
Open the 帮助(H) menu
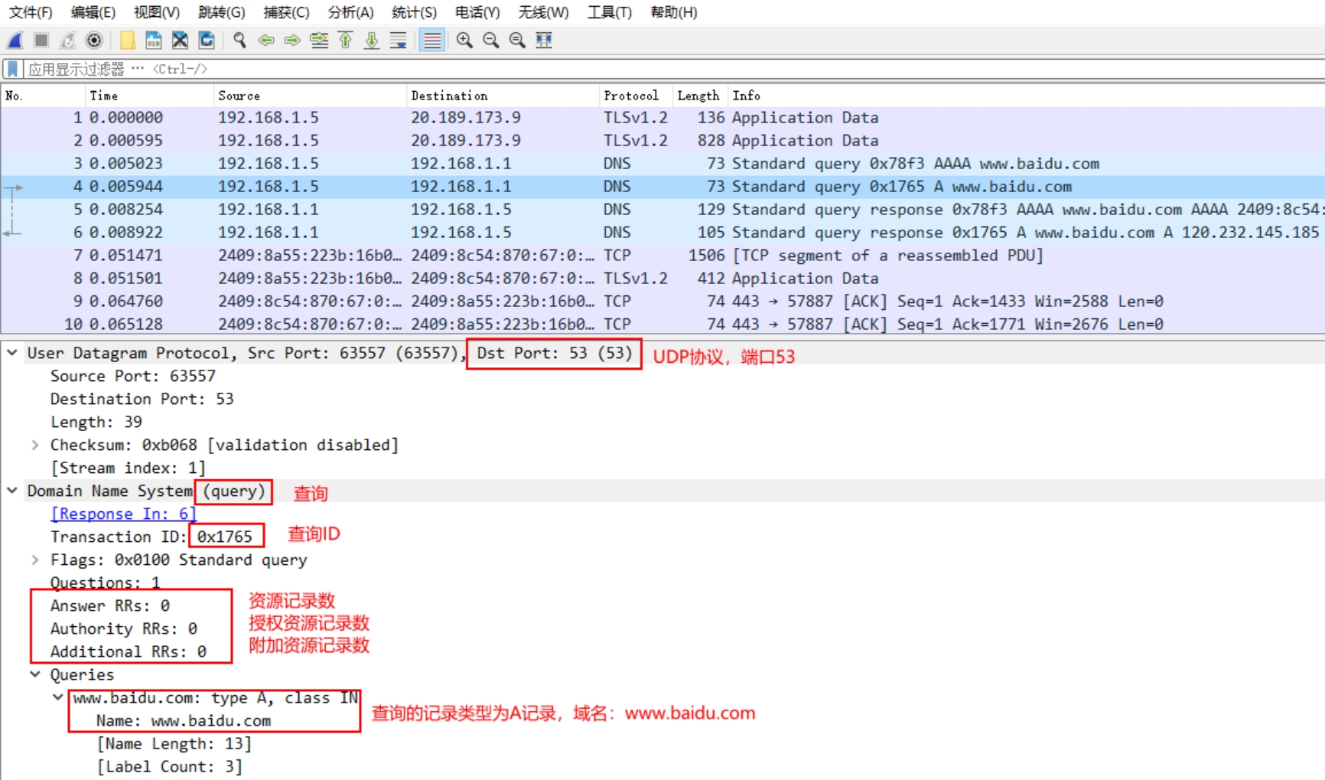[674, 12]
